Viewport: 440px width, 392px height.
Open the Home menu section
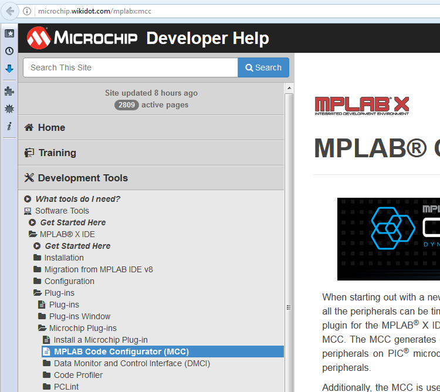pos(151,128)
